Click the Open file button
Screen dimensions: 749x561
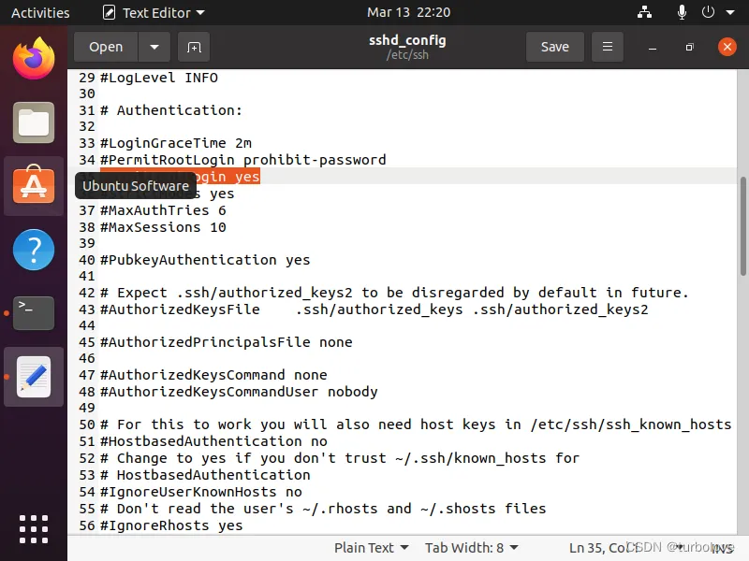106,47
